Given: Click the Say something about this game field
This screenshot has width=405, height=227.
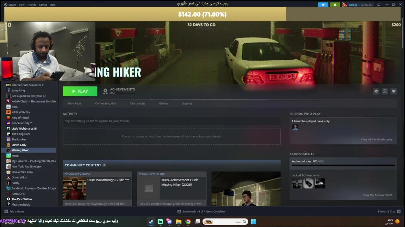Looking at the screenshot, I should coord(171,121).
